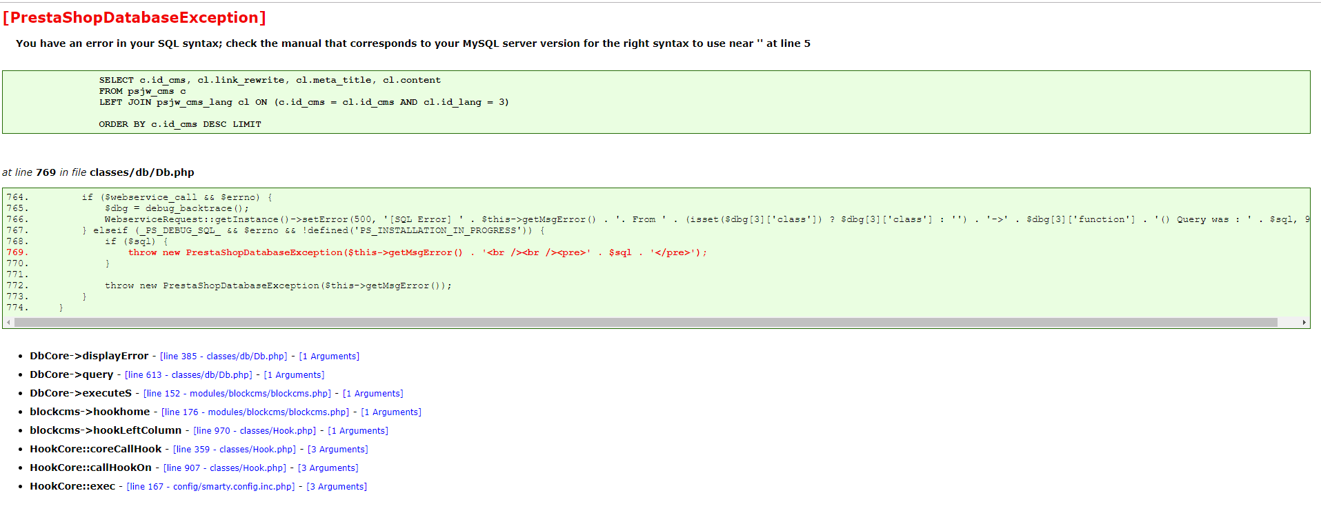The width and height of the screenshot is (1321, 522).
Task: Click the 'blockcms->hookLeftColumn' function name
Action: (x=106, y=430)
